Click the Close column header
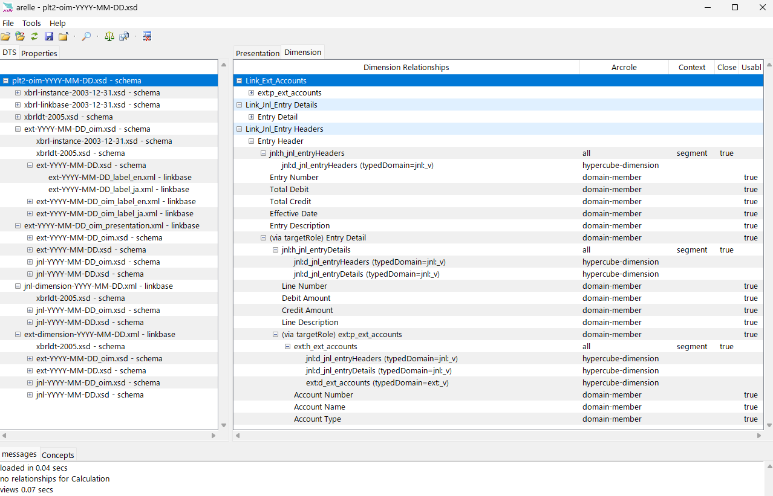Viewport: 773px width, 496px height. tap(727, 67)
